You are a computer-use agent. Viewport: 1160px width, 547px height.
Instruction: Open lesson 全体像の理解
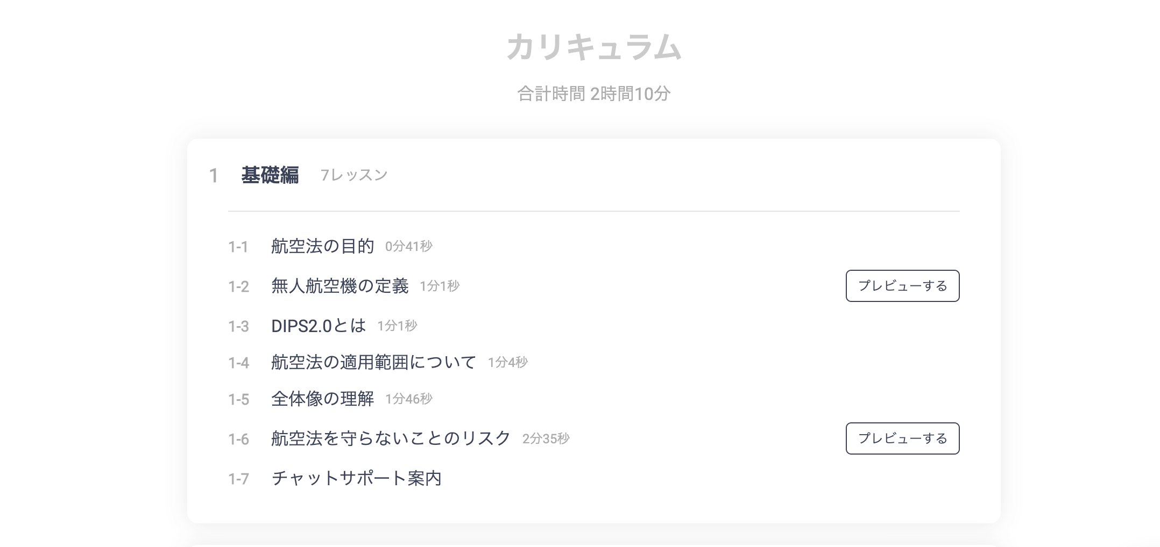pyautogui.click(x=322, y=399)
